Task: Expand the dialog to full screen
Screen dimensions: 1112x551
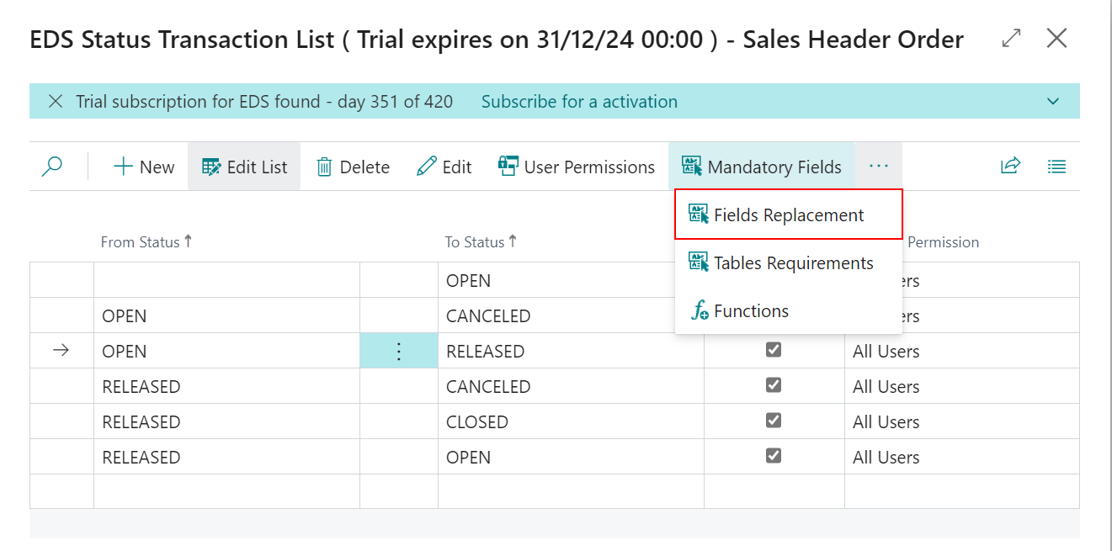Action: coord(1011,38)
